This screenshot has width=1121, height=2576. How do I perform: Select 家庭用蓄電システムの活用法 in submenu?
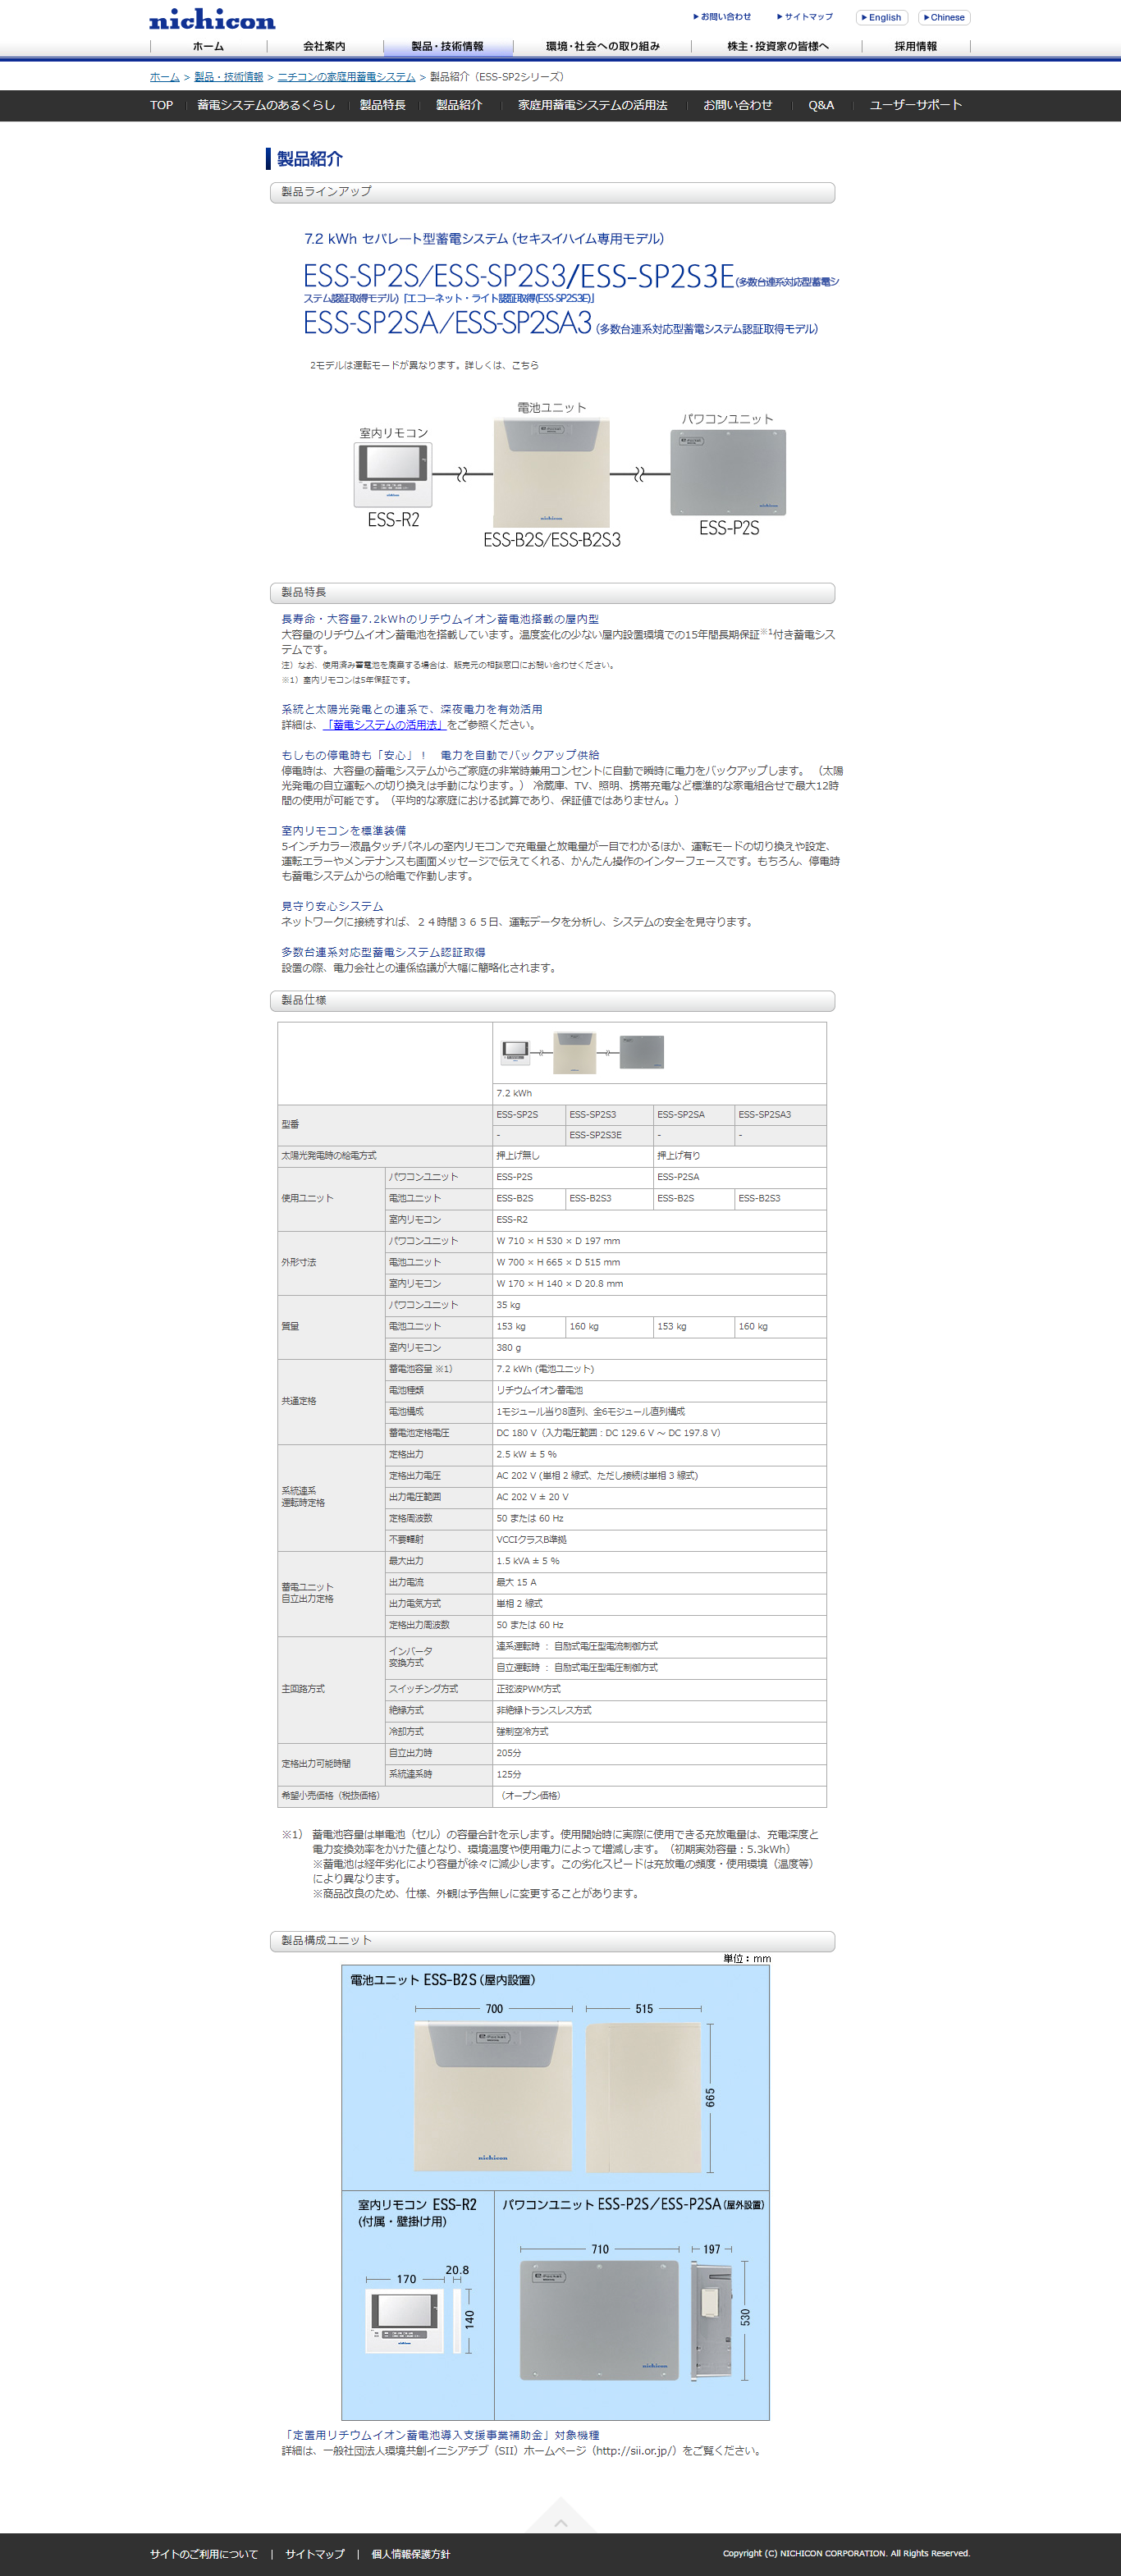[592, 105]
